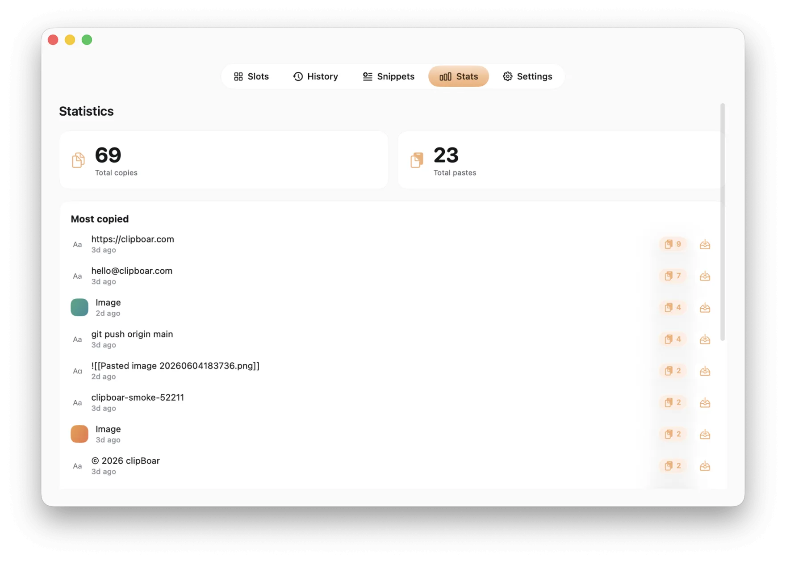786x561 pixels.
Task: Click the Aa text-type icon beside hello@clipboar.com
Action: click(77, 276)
